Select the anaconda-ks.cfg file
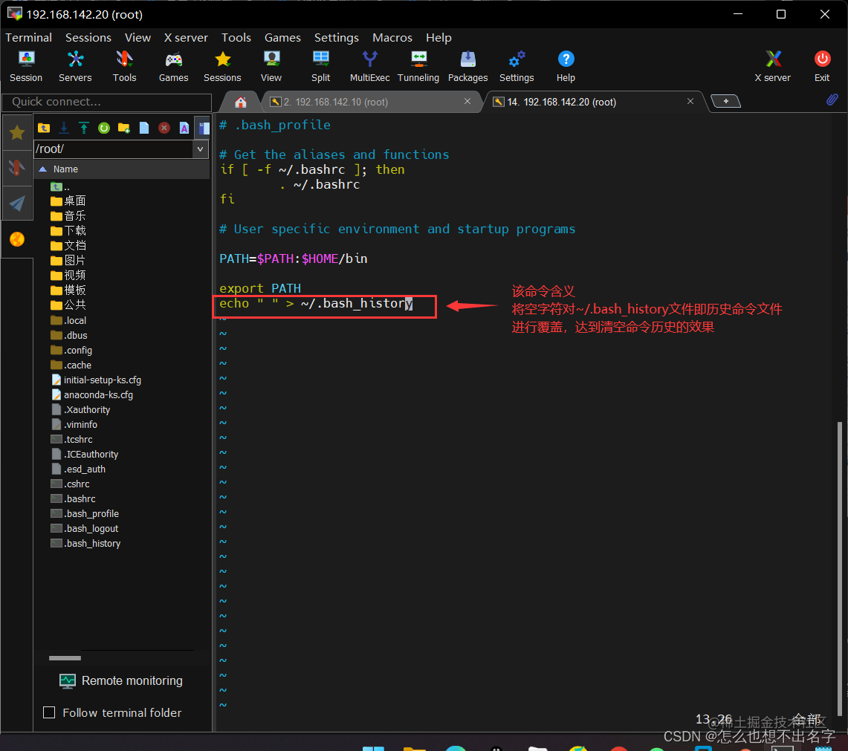 coord(92,394)
